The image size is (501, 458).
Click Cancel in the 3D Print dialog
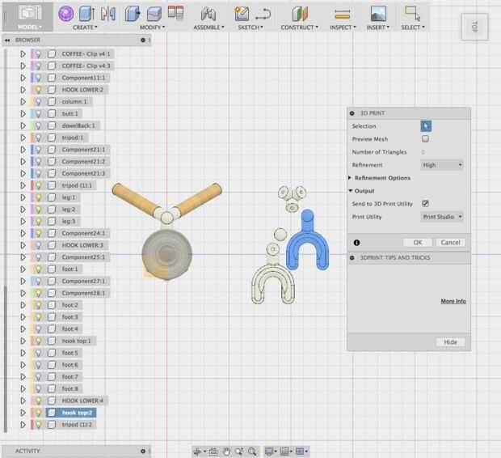(x=451, y=243)
